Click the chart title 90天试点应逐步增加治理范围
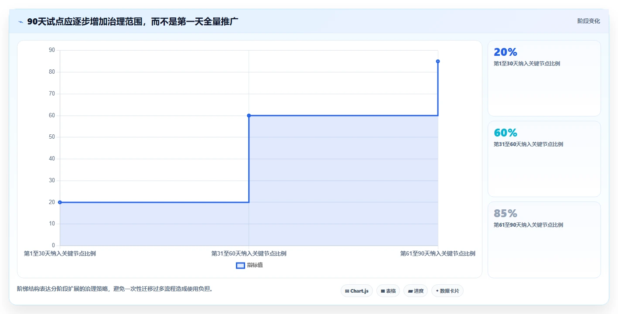The width and height of the screenshot is (618, 314). 133,21
